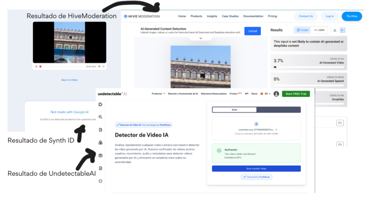Click the Confidence: 97% text
Screen dimensions: 376x197
pyautogui.click(x=233, y=158)
